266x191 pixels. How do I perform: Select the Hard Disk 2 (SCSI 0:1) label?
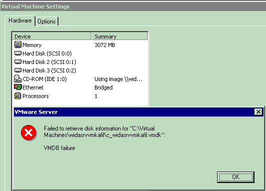[x=49, y=62]
